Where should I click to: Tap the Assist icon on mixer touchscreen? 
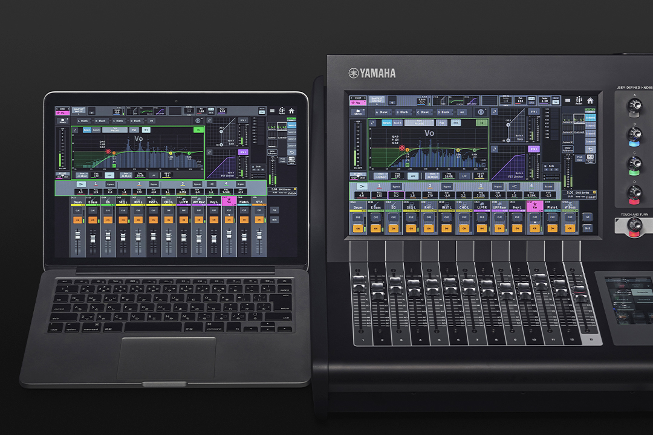coord(579,101)
